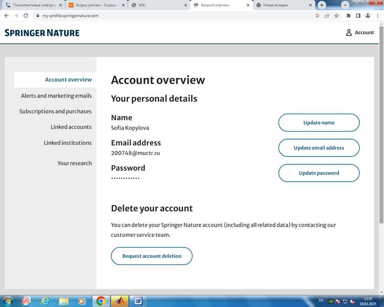Expand the tab search dropdown arrow
The height and width of the screenshot is (307, 384).
tap(346, 5)
